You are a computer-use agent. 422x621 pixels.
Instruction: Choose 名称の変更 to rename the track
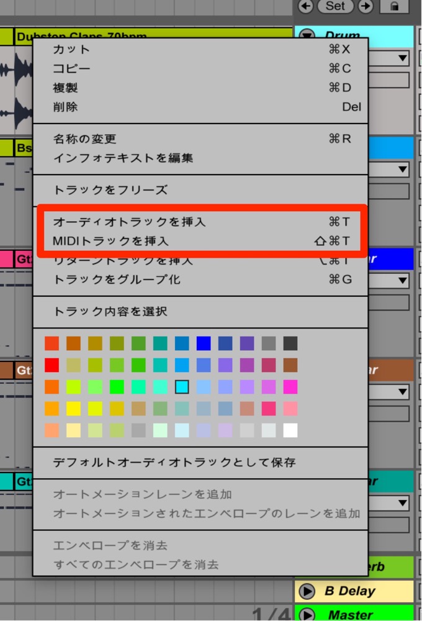[x=200, y=138]
